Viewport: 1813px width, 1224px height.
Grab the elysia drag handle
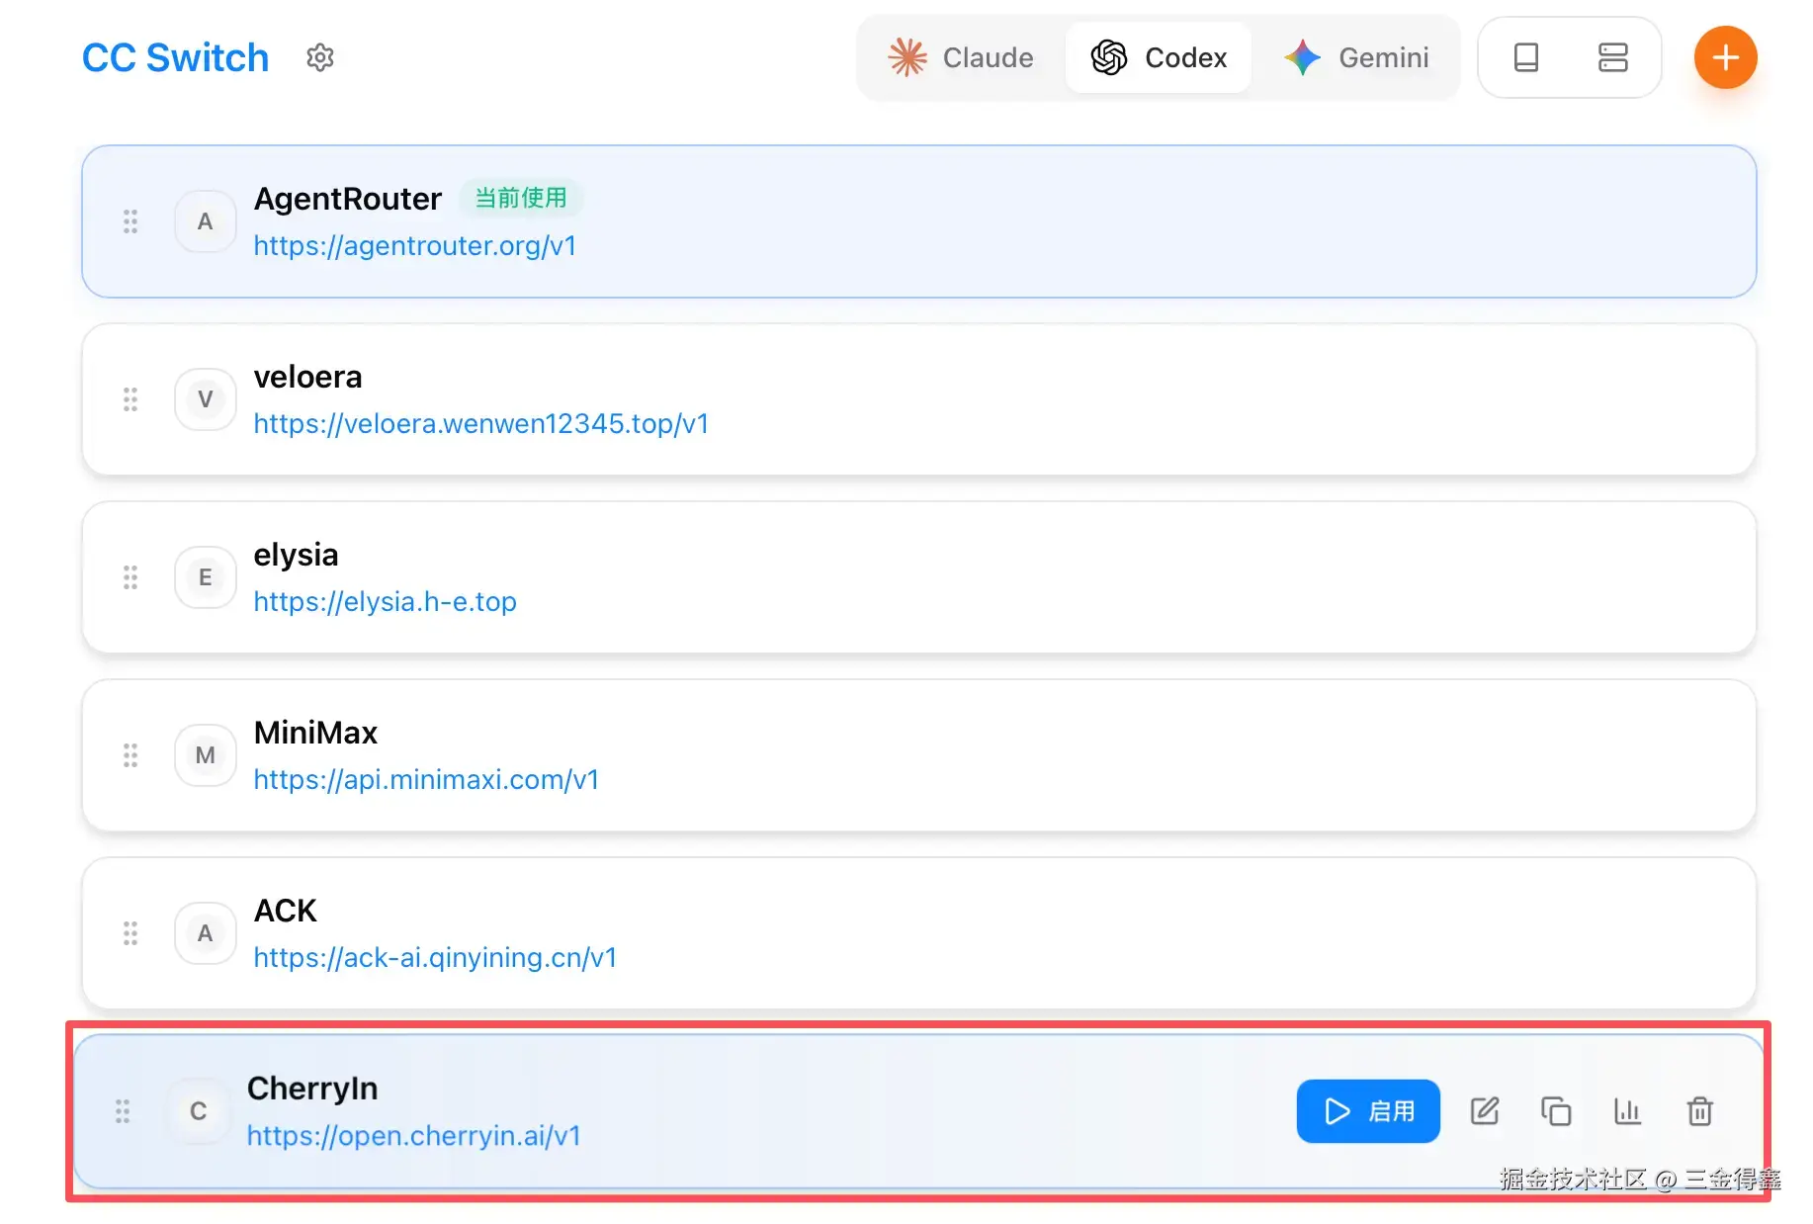point(129,577)
